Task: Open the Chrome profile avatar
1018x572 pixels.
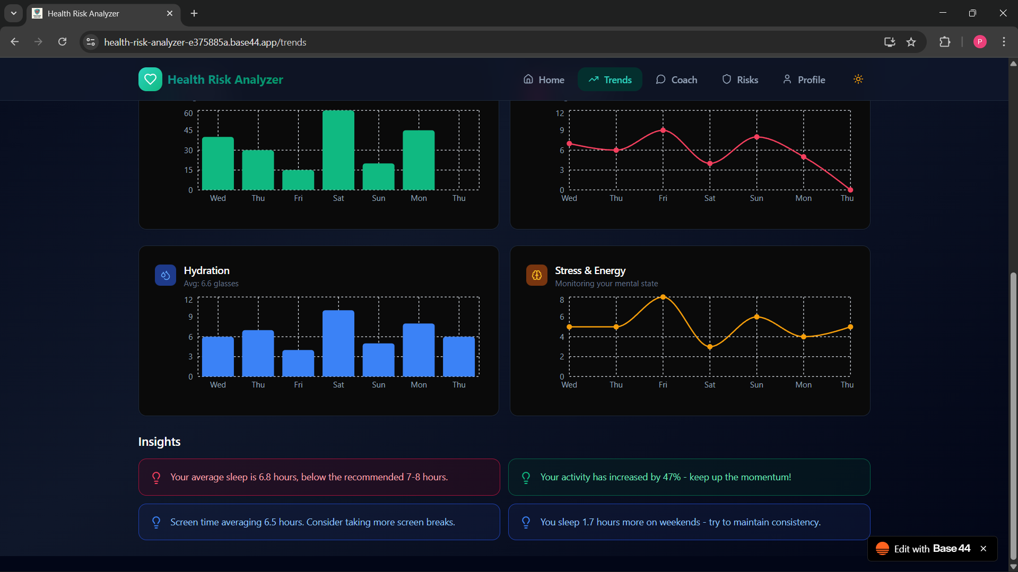Action: [980, 42]
